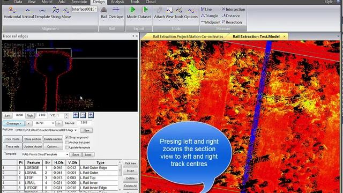Load a template file
The image size is (343, 193).
[x=88, y=155]
